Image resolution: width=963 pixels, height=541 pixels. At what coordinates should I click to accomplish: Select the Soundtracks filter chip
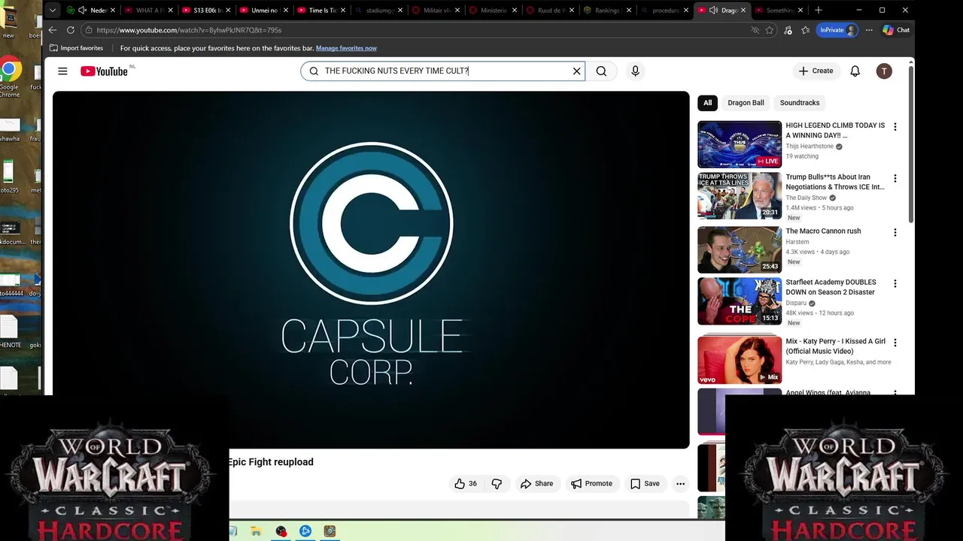pos(799,103)
